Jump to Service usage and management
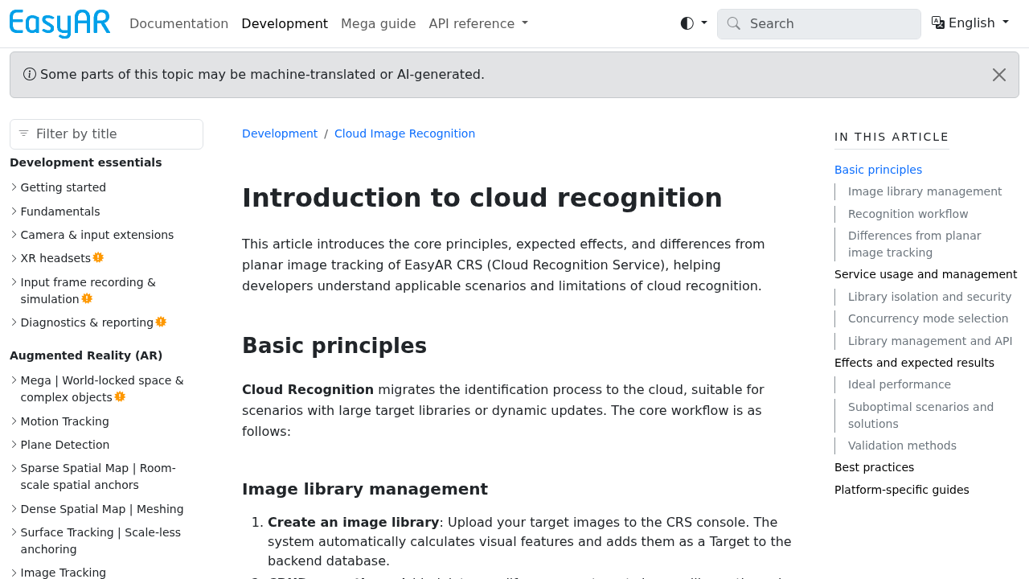 925,274
